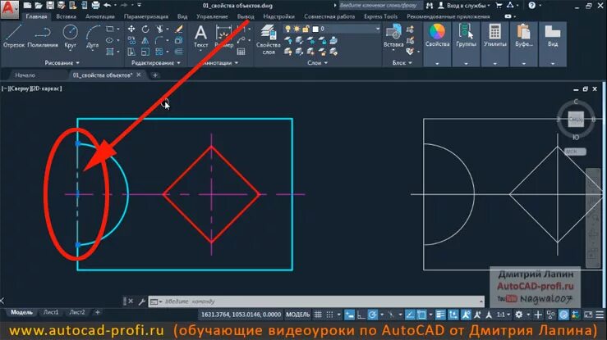The width and height of the screenshot is (607, 340).
Task: Expand the Блок panel
Action: coord(402,62)
